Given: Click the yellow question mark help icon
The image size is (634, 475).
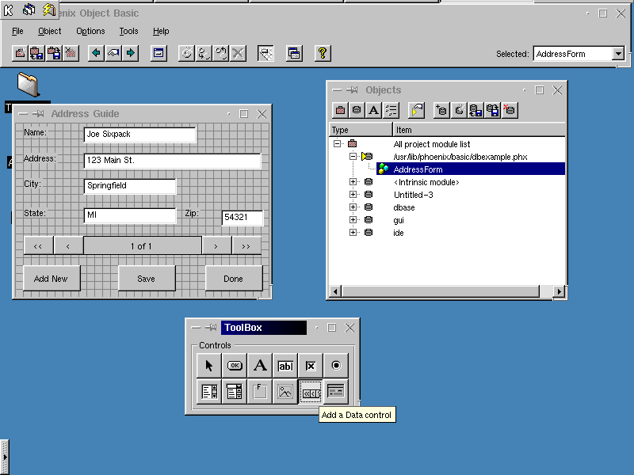Looking at the screenshot, I should 323,53.
